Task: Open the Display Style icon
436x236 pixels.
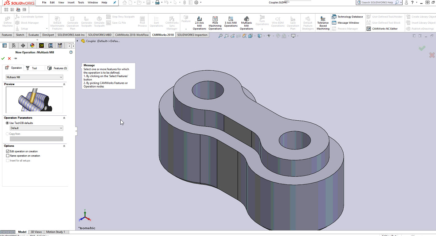Action: (259, 36)
